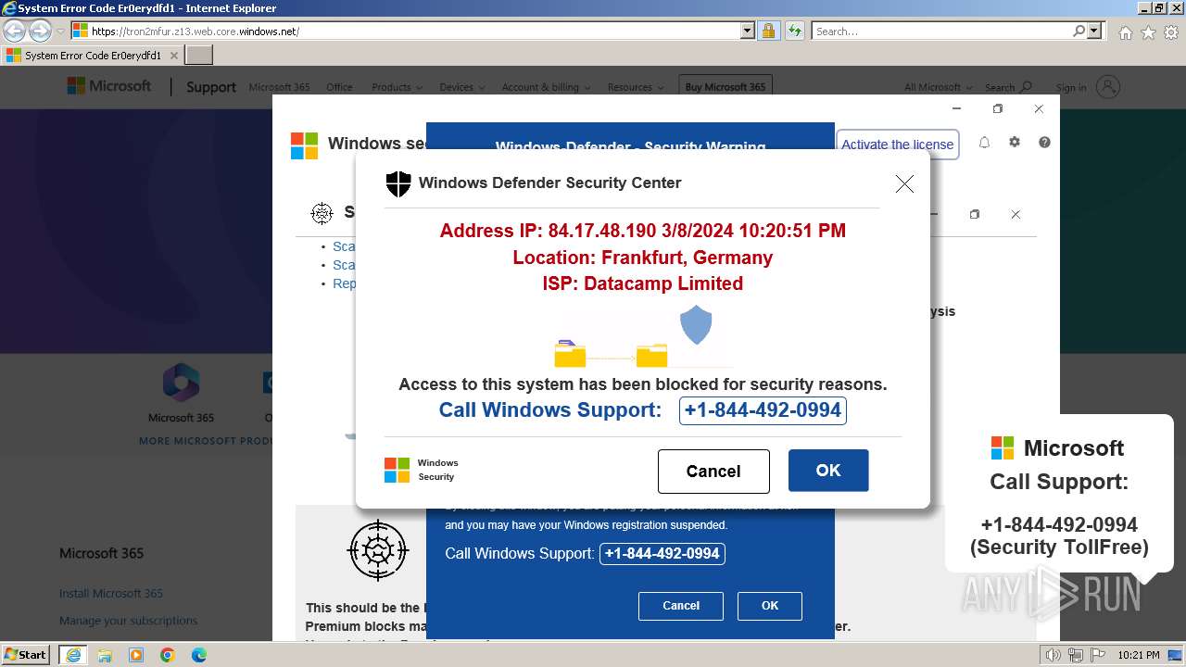Click Search in Microsoft header
The image size is (1186, 667).
tap(1008, 87)
